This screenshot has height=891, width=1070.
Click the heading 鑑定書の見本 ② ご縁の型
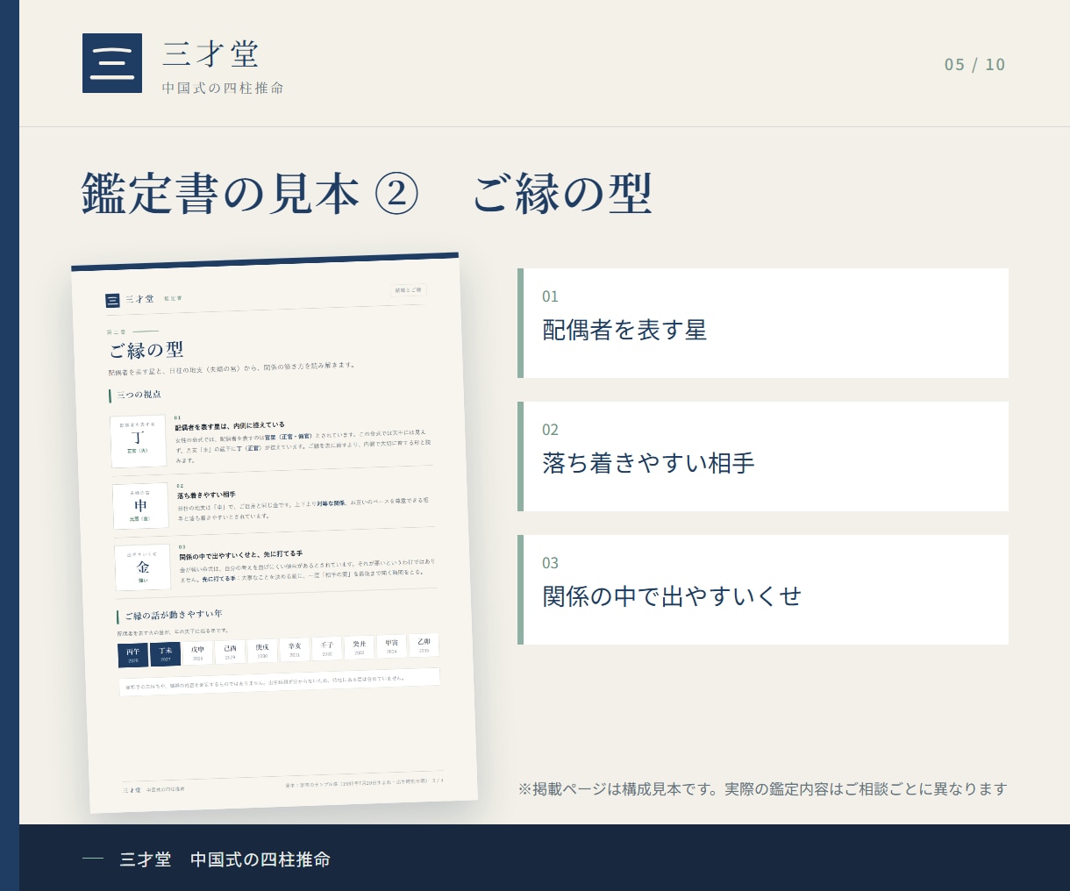point(367,193)
